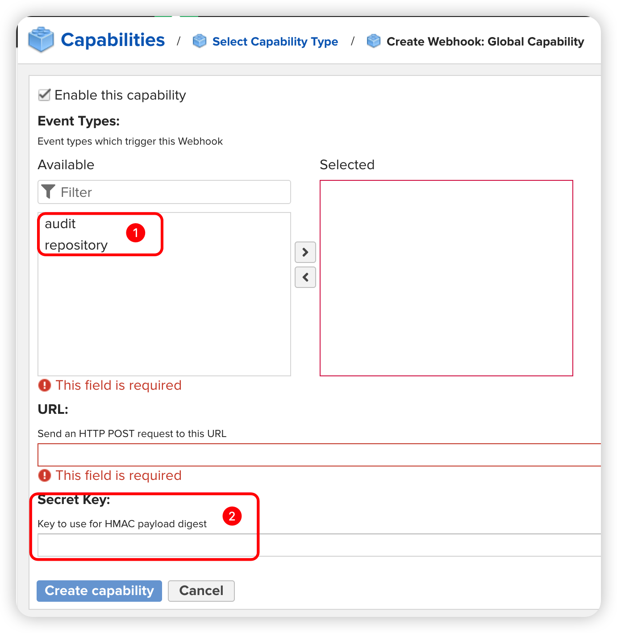
Task: Click the right arrow to add selection
Action: 305,252
